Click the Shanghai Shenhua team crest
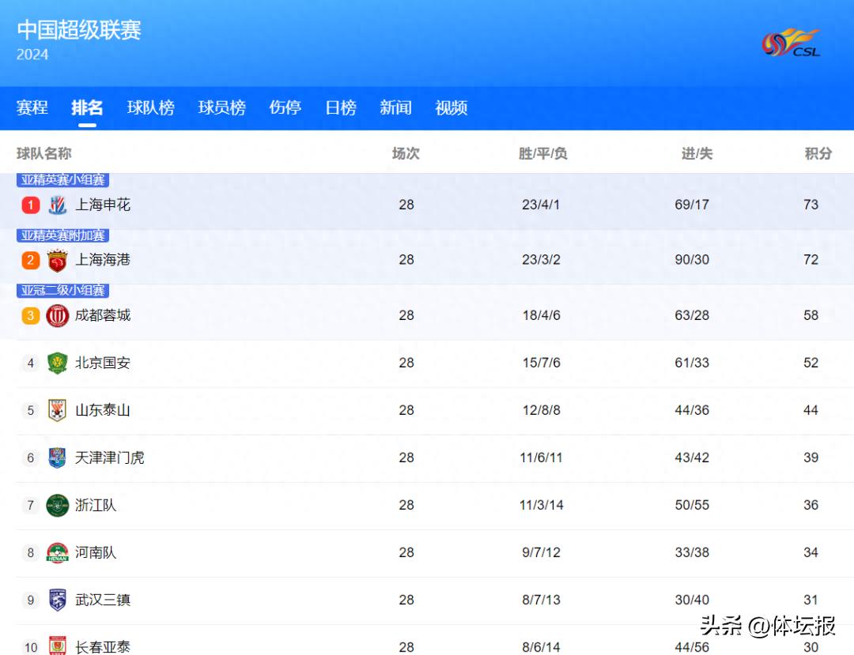This screenshot has width=854, height=655. click(x=57, y=205)
